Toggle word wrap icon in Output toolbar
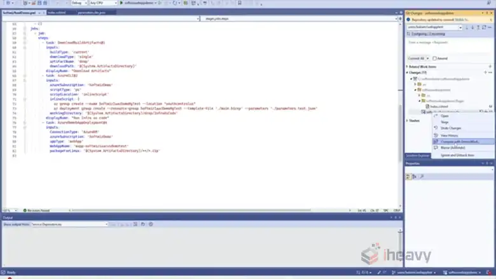 click(143, 224)
